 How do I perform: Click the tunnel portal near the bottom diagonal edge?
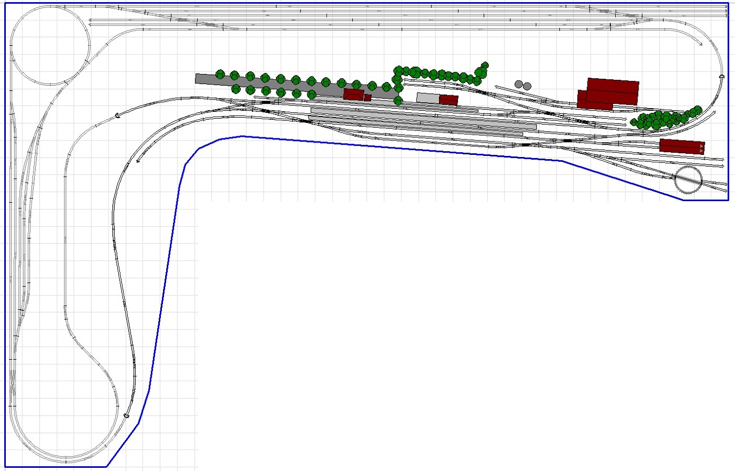pos(127,415)
